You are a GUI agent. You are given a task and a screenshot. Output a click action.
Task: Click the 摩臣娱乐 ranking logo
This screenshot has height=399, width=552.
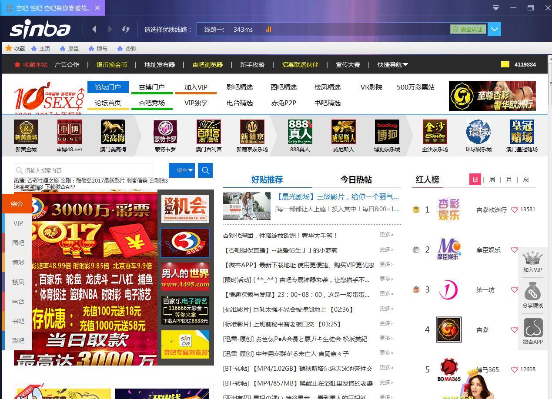point(448,249)
